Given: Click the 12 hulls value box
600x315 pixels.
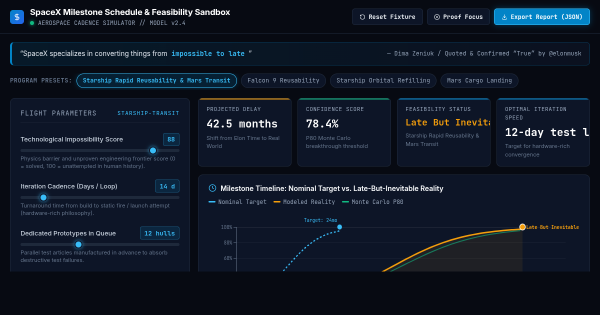Looking at the screenshot, I should coord(159,233).
